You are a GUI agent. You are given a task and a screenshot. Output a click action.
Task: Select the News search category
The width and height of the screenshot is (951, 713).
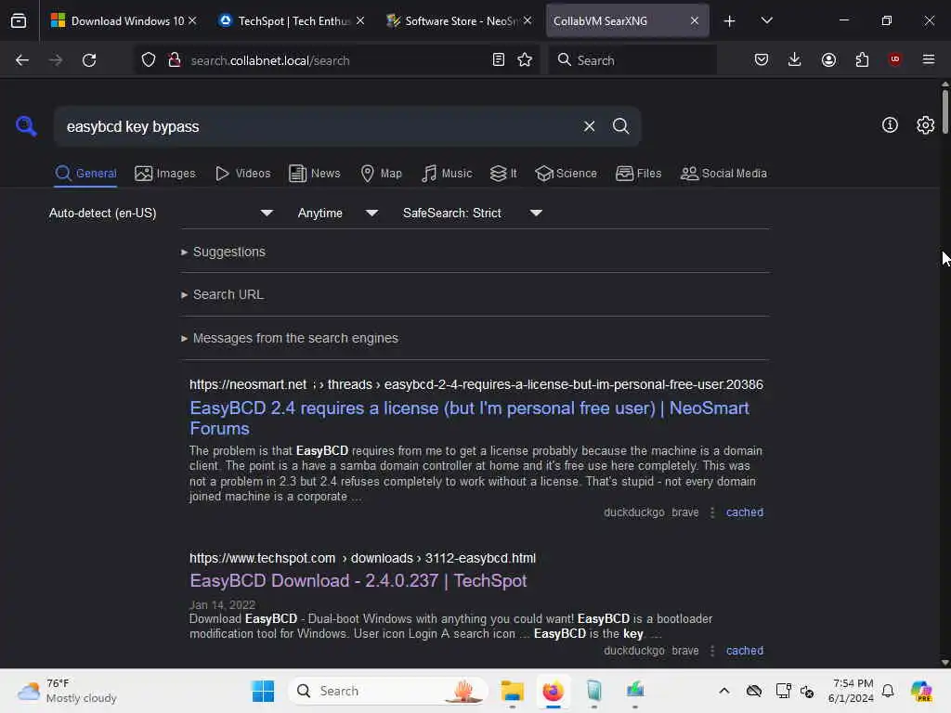pos(314,174)
